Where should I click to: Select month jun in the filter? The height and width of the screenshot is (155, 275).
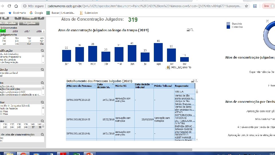pyautogui.click(x=17, y=41)
